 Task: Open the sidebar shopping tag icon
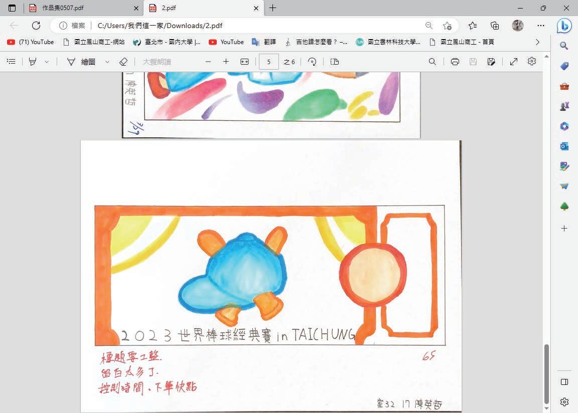click(564, 66)
